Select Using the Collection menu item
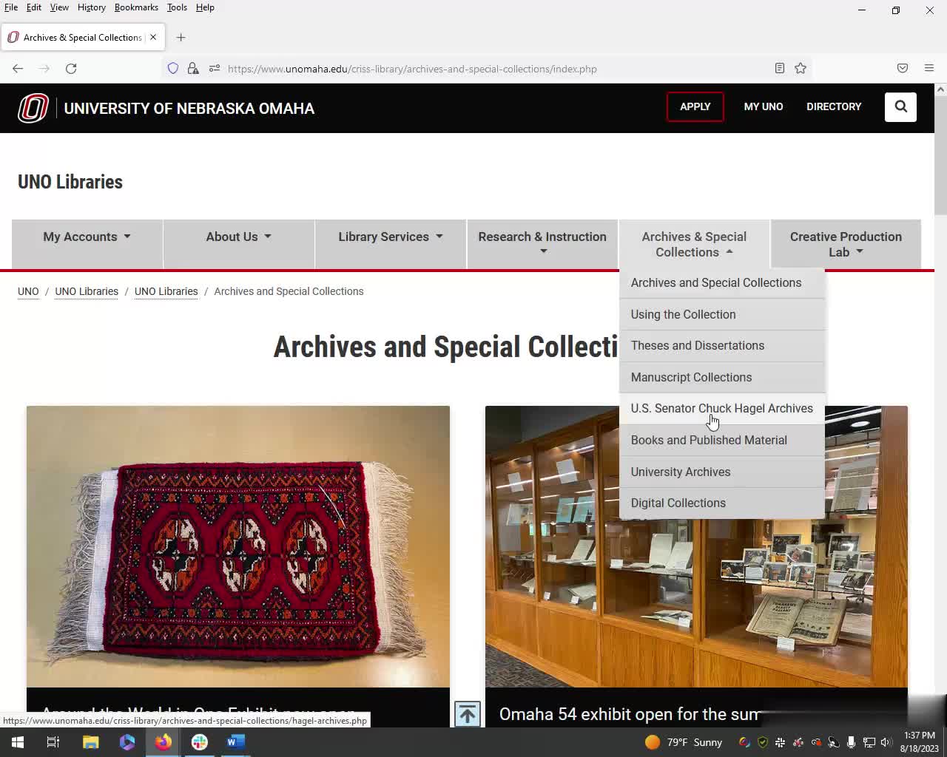The height and width of the screenshot is (757, 947). pos(722,314)
